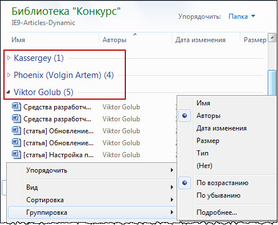
Task: Click Word icon of first Средства разработч... file
Action: point(17,107)
